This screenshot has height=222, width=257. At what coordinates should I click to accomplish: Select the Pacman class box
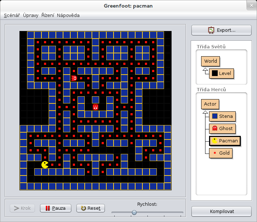[x=225, y=141]
